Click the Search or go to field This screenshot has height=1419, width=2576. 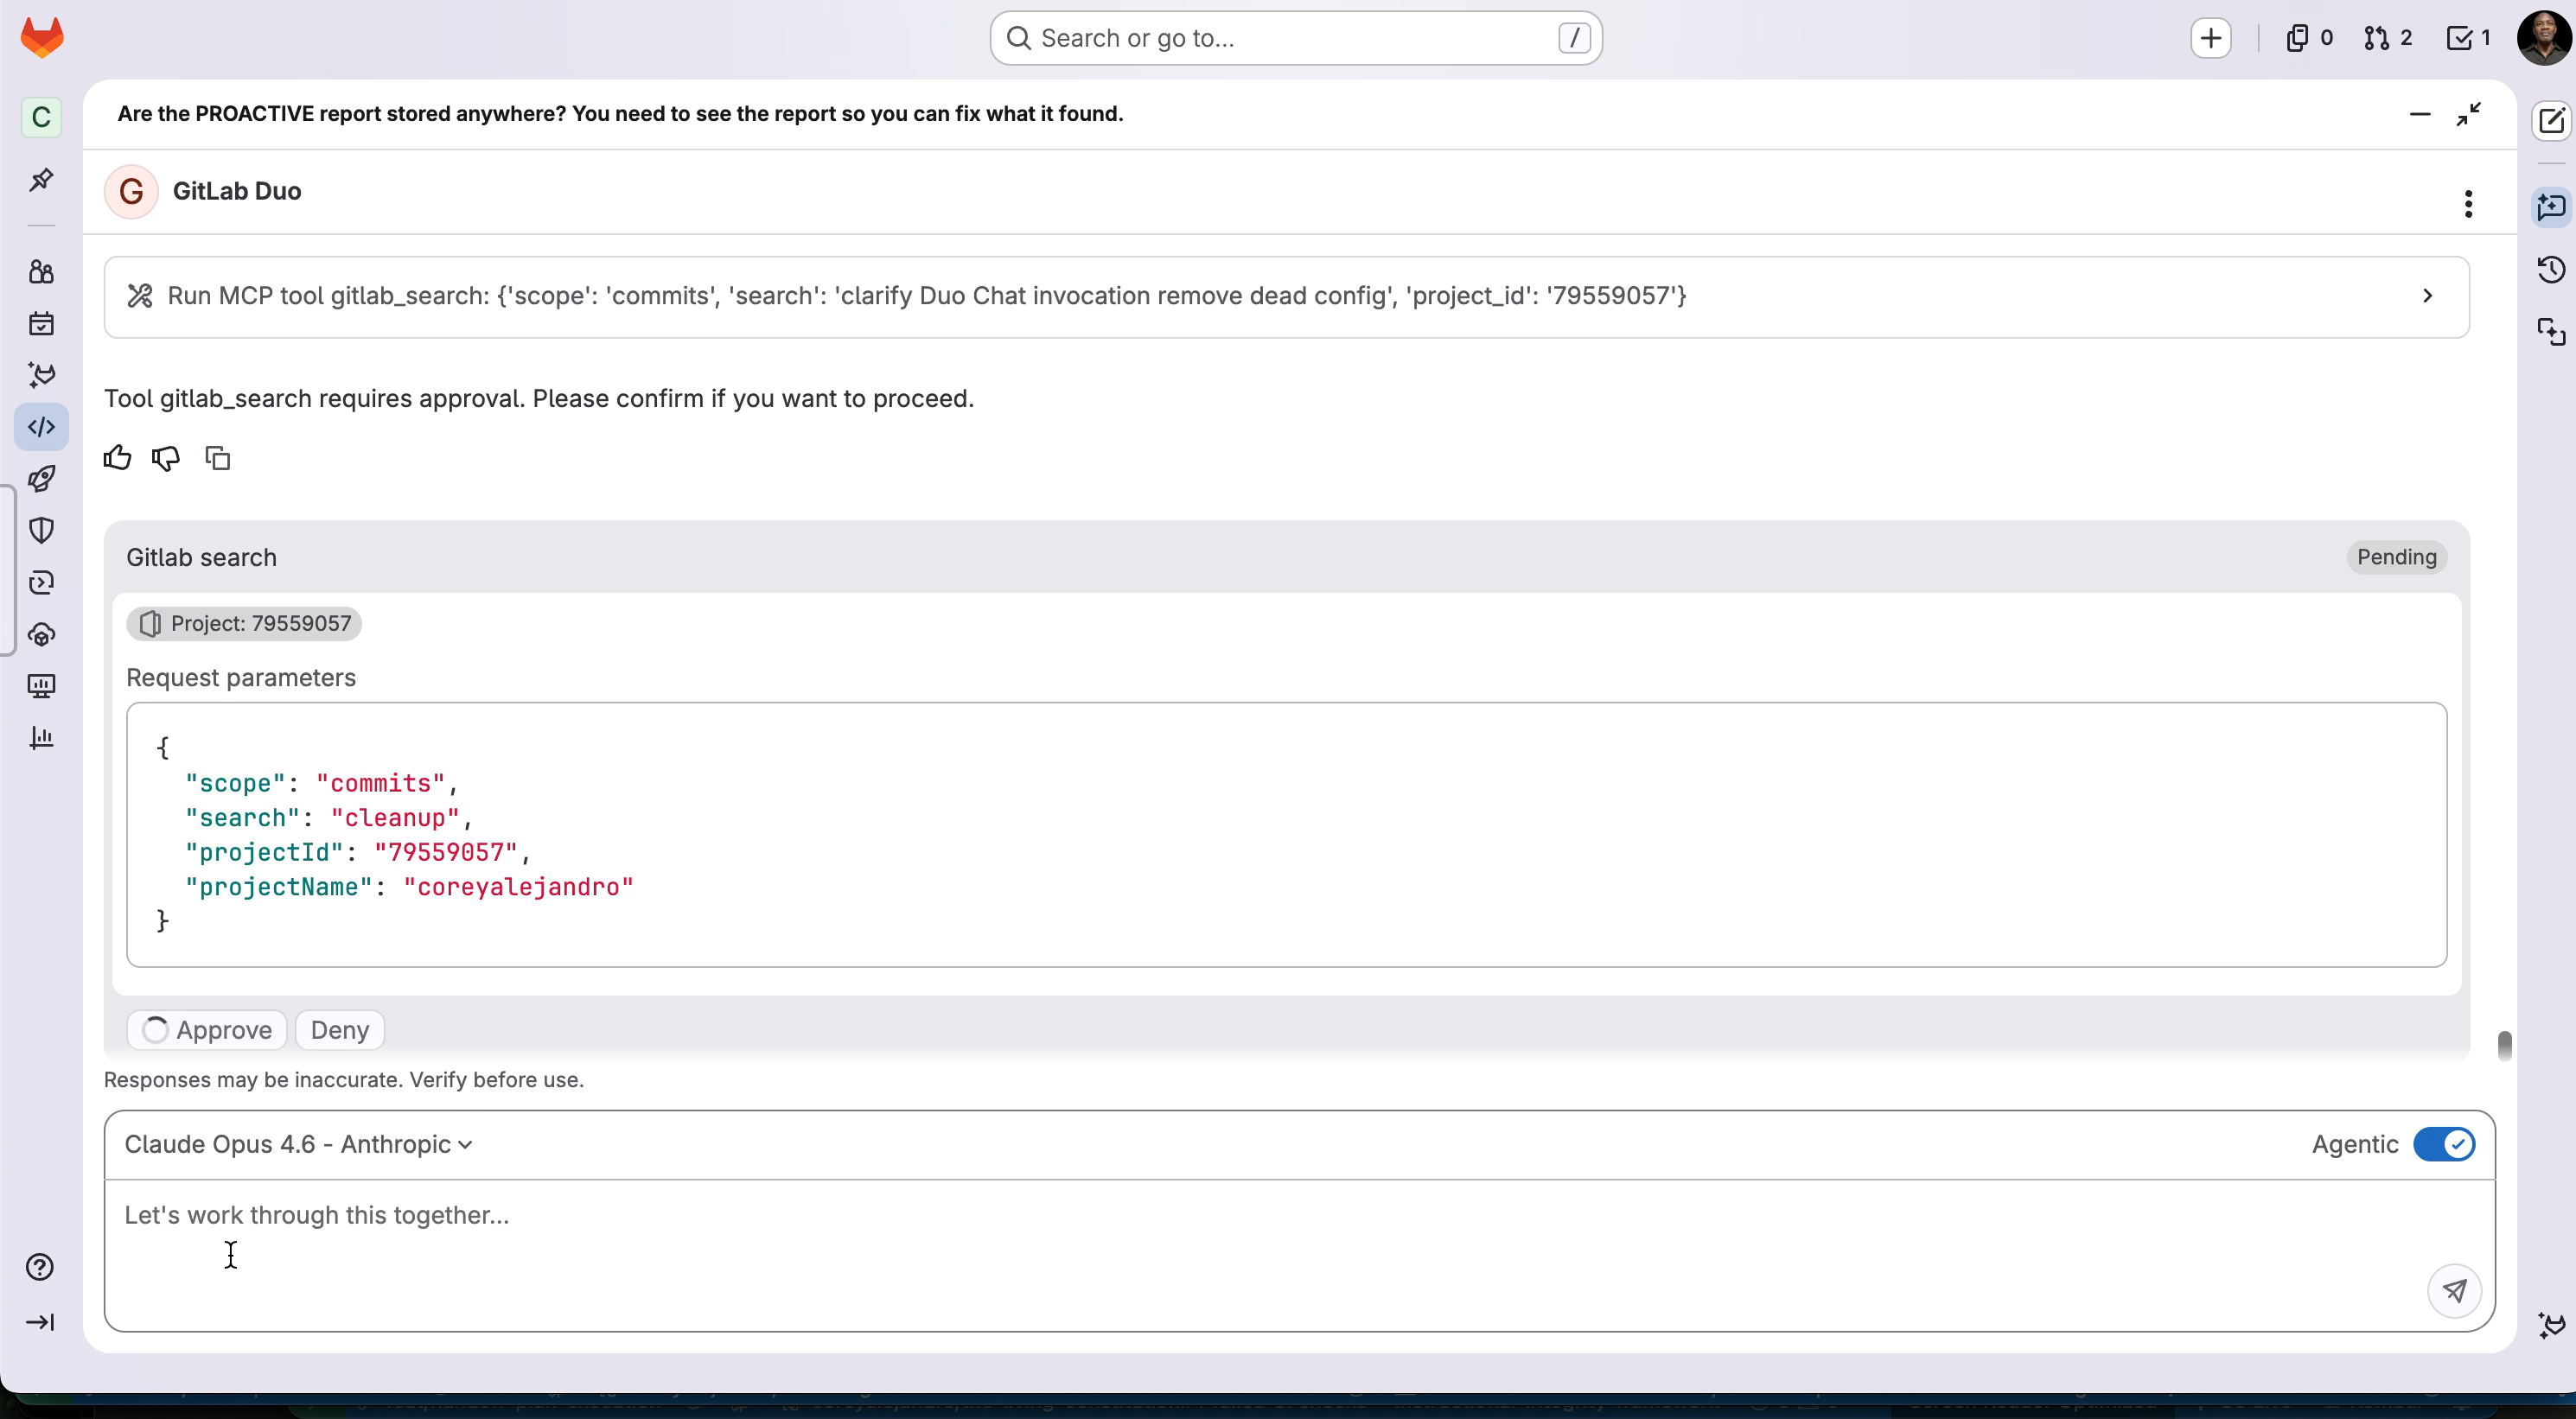click(x=1295, y=38)
